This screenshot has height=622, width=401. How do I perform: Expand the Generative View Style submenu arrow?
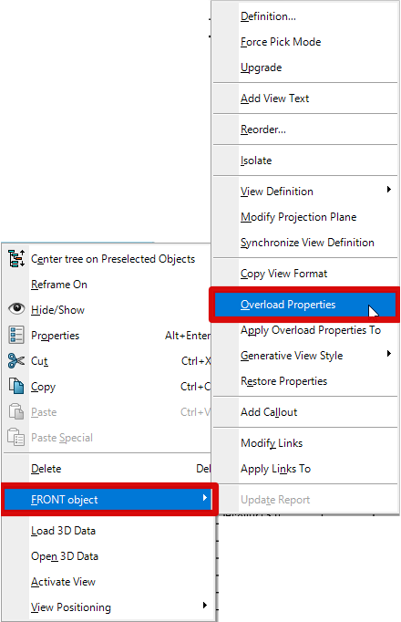[389, 354]
